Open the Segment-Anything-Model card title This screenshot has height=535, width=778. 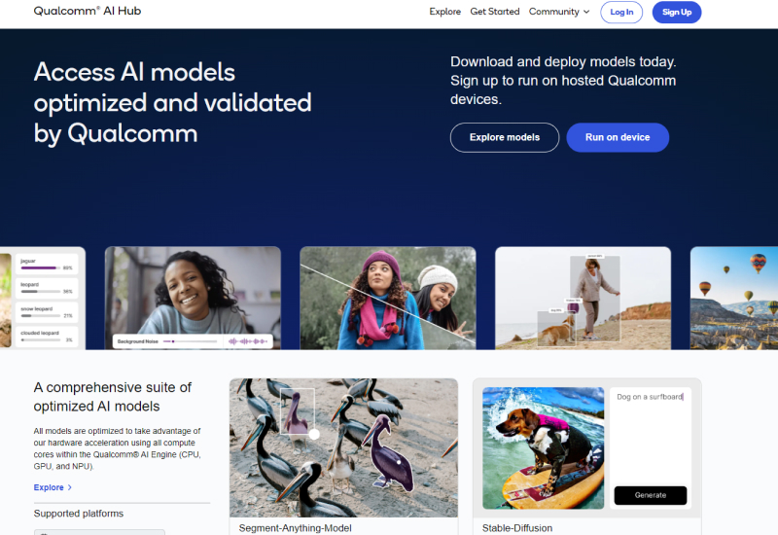click(295, 528)
